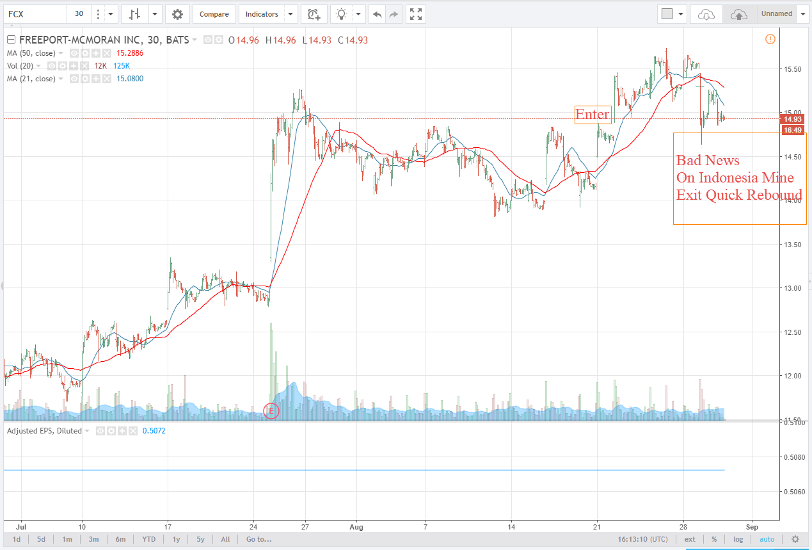Select the 5y time range
Viewport: 812px width, 550px height.
(x=200, y=539)
